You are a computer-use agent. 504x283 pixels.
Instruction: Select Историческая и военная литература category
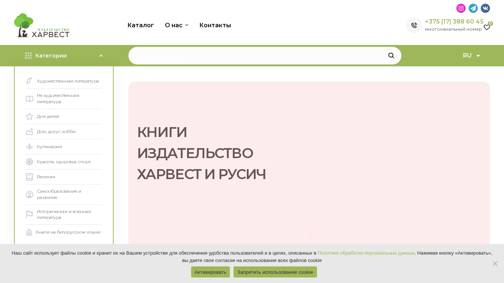click(64, 214)
